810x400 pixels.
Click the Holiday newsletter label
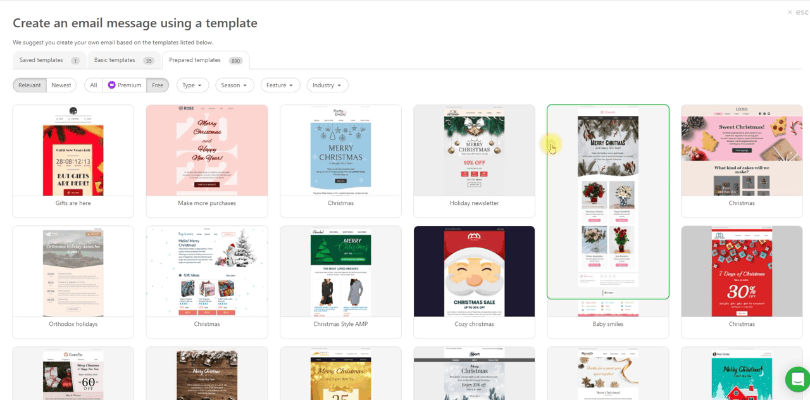click(475, 203)
